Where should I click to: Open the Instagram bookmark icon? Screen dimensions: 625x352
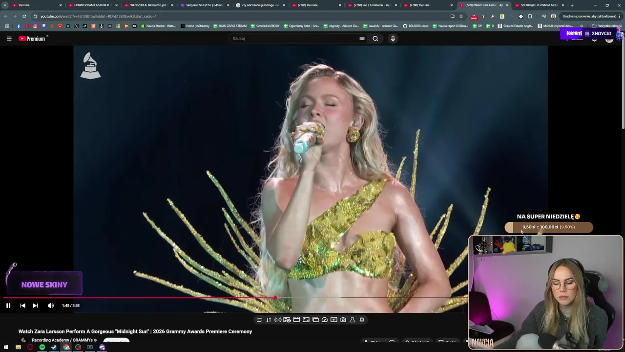[x=35, y=26]
